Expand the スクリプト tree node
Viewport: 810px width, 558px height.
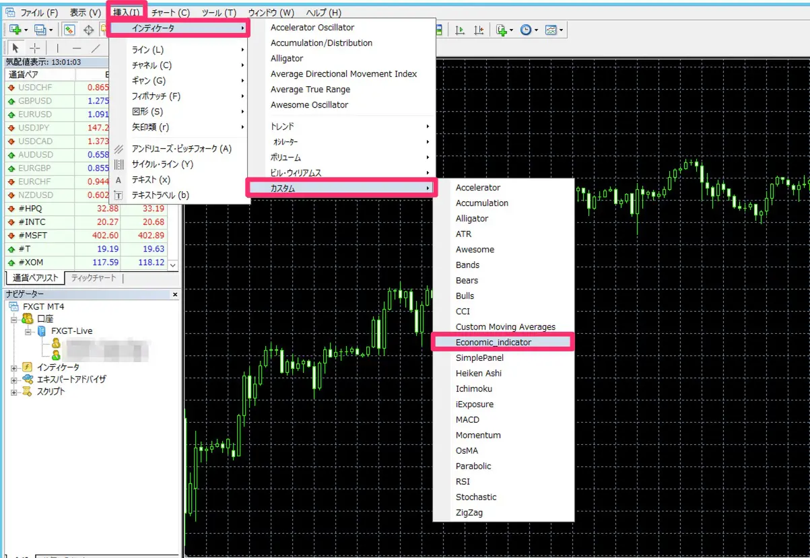(14, 392)
